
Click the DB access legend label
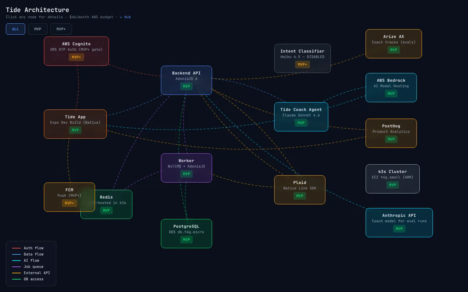(x=34, y=279)
